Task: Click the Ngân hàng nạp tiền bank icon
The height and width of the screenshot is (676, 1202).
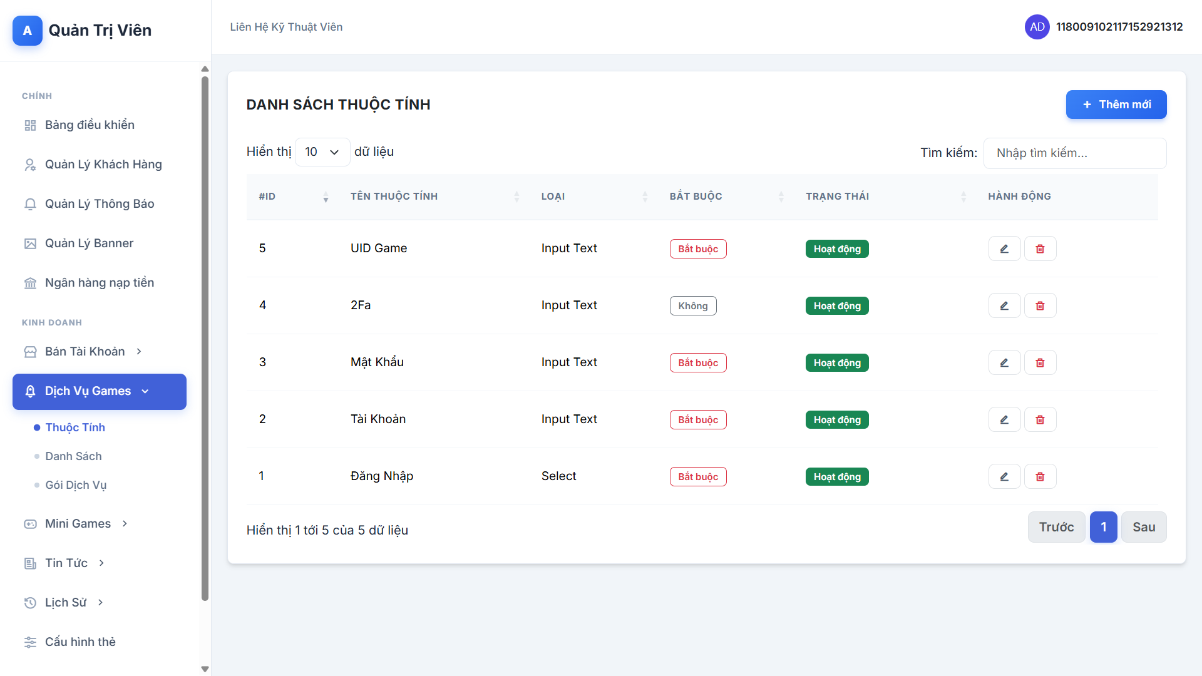Action: click(x=30, y=283)
